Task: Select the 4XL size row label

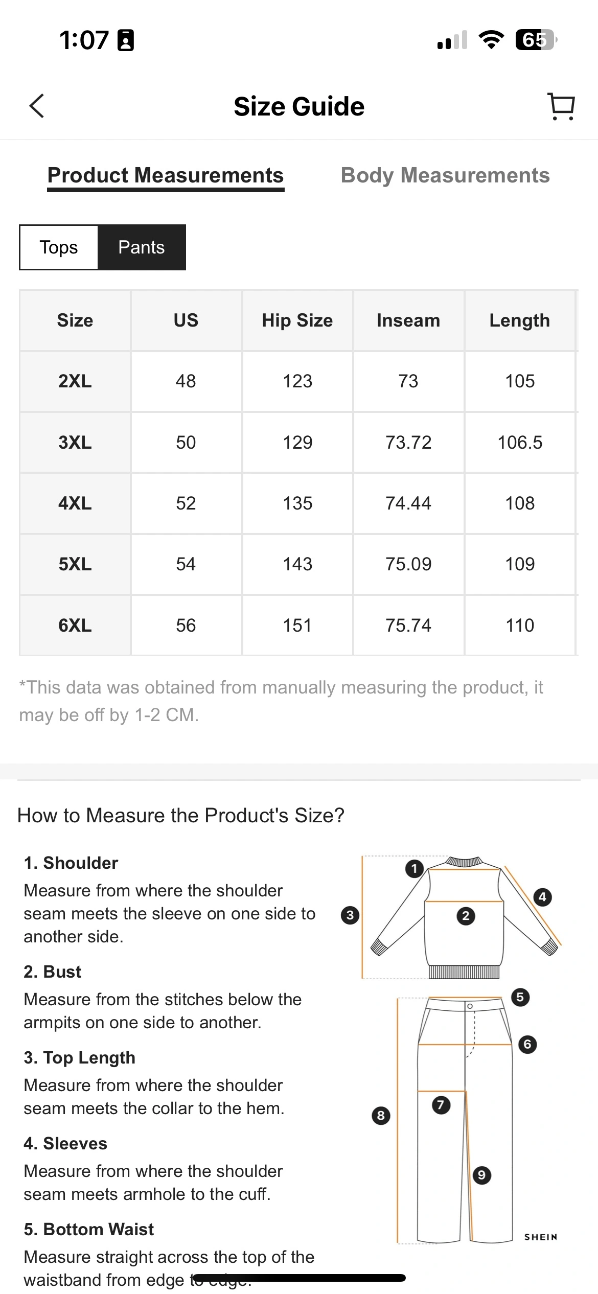Action: point(75,503)
